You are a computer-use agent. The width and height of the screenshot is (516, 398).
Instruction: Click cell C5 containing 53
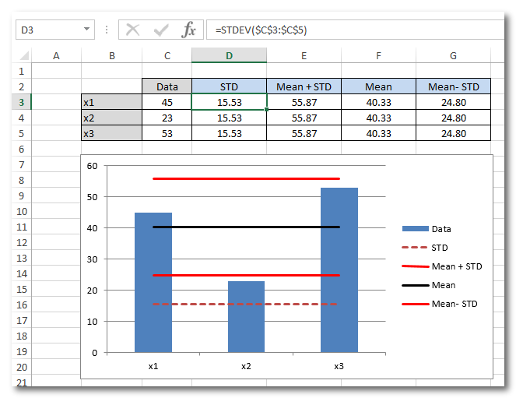(167, 133)
